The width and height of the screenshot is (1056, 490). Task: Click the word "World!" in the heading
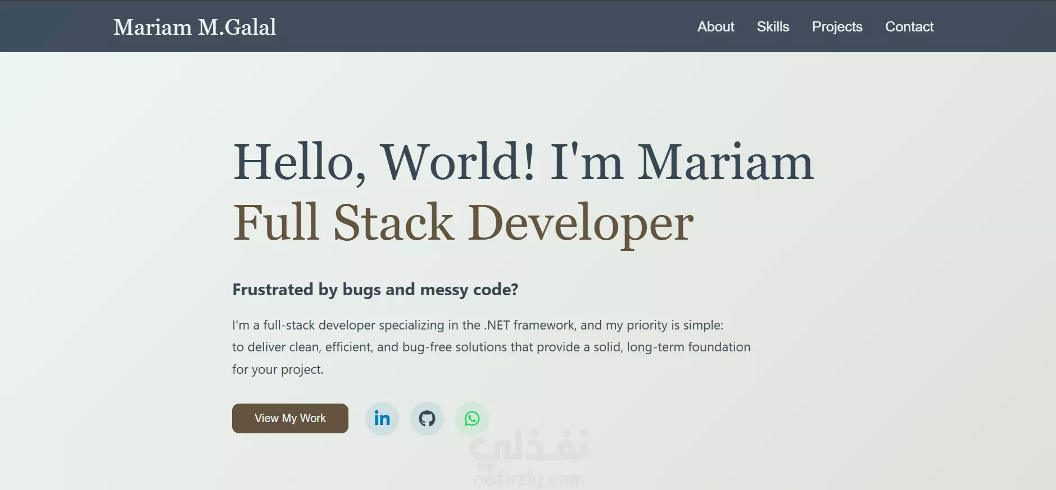[458, 162]
